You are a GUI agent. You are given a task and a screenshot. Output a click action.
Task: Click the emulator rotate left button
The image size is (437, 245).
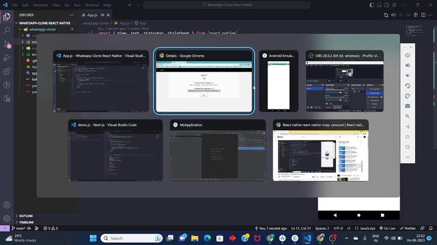tap(408, 86)
